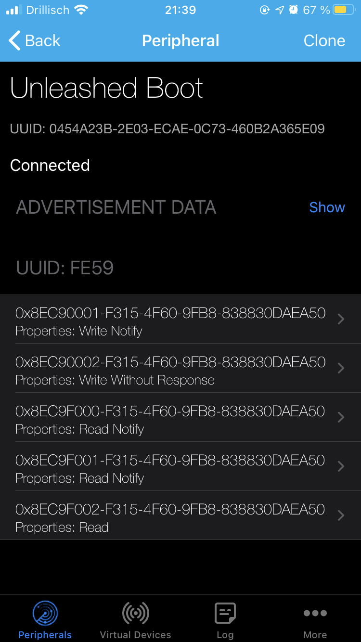Tap the peripheral UUID text

167,129
